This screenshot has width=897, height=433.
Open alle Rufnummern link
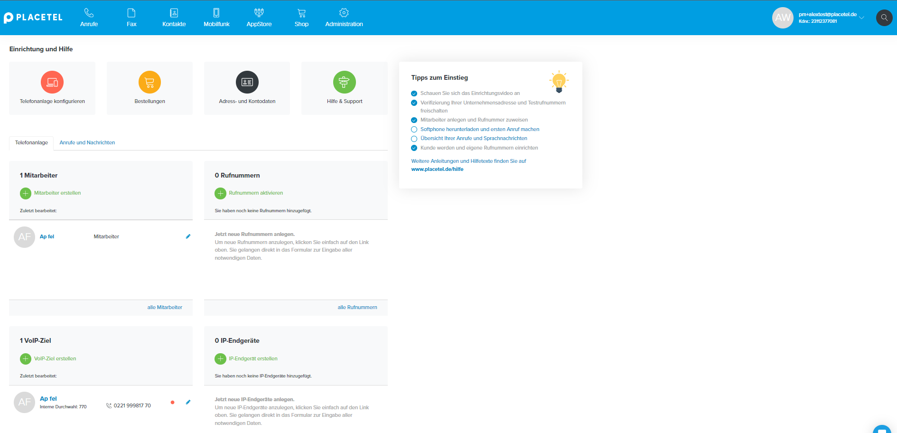(x=357, y=307)
